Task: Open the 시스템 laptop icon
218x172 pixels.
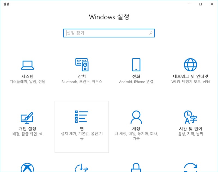Action: [x=28, y=65]
